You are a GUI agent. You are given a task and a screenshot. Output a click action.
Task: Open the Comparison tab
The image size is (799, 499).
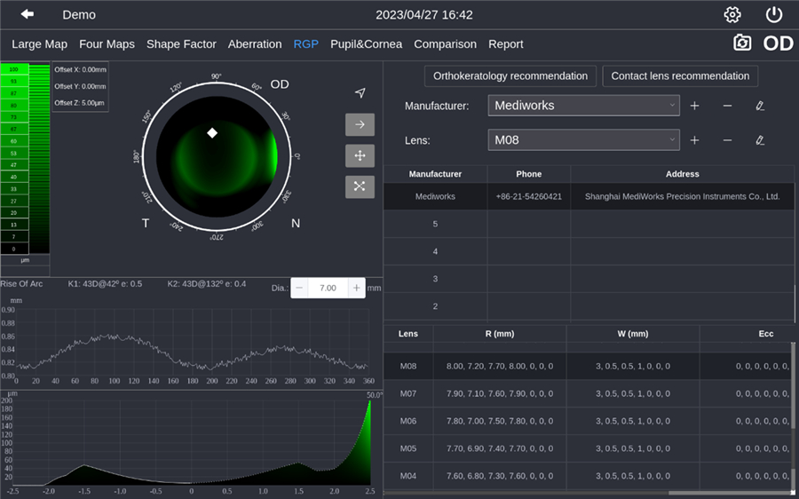coord(445,44)
